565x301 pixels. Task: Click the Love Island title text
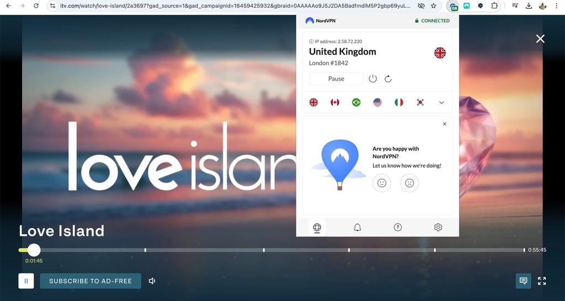pyautogui.click(x=62, y=231)
